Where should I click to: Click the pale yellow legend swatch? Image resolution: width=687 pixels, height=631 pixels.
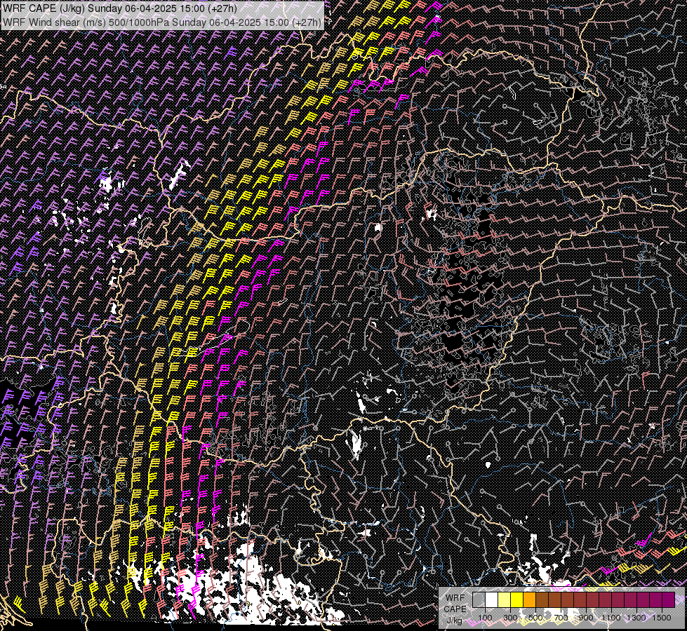pos(505,599)
